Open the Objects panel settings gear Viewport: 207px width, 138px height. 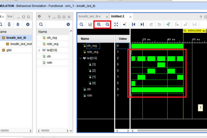[68, 24]
